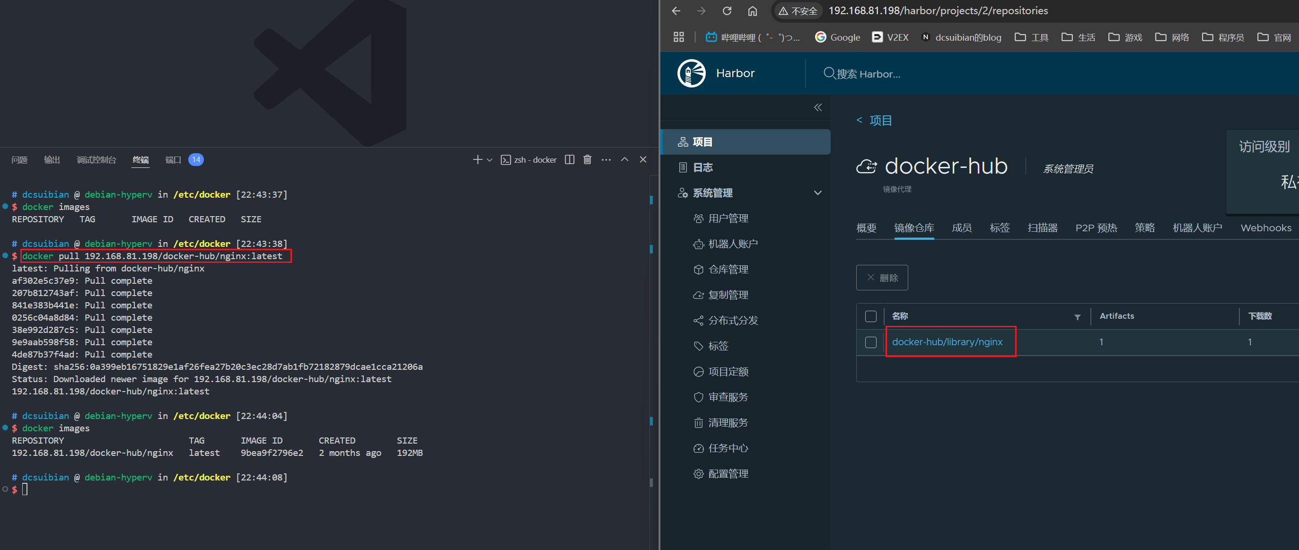Open the dcsuibian的blog bookmark
Image resolution: width=1299 pixels, height=550 pixels.
(961, 37)
